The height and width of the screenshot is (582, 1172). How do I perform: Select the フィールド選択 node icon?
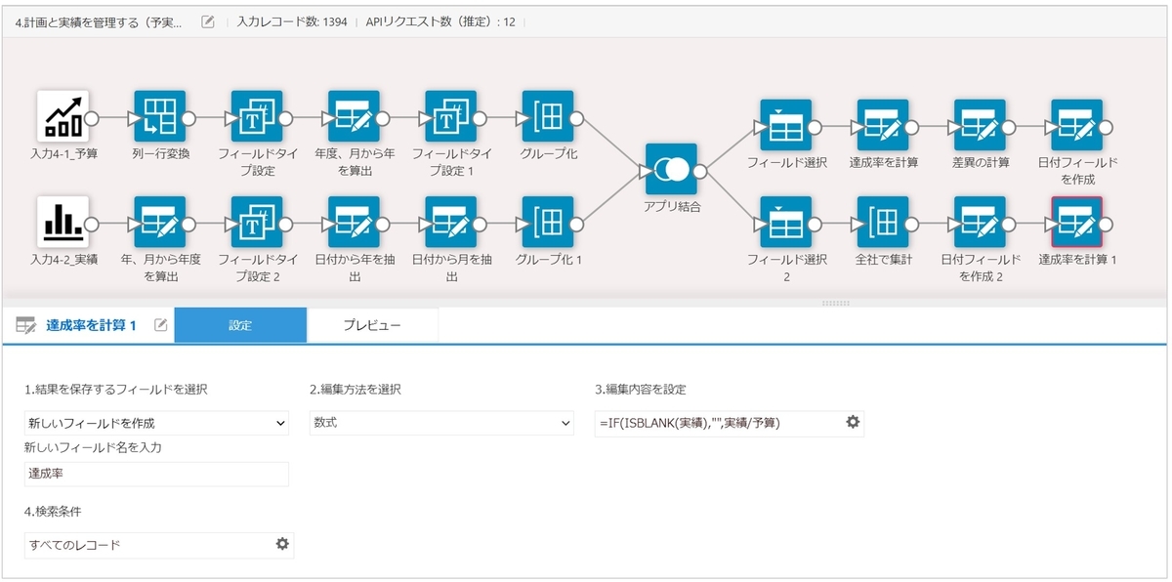[786, 124]
